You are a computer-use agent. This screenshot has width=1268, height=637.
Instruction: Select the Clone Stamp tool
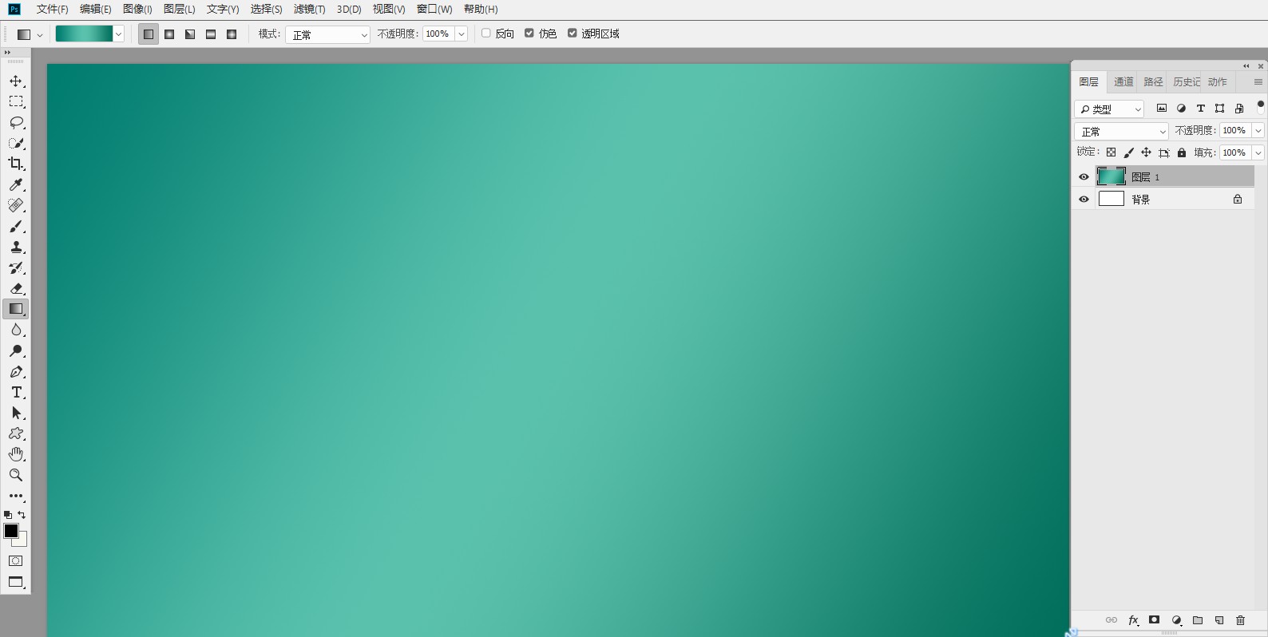tap(16, 247)
